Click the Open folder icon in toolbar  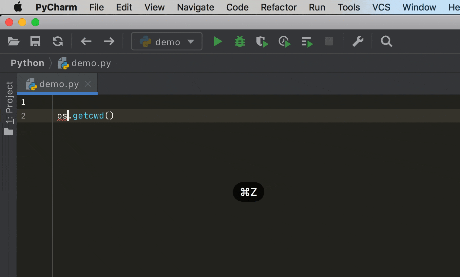[13, 42]
